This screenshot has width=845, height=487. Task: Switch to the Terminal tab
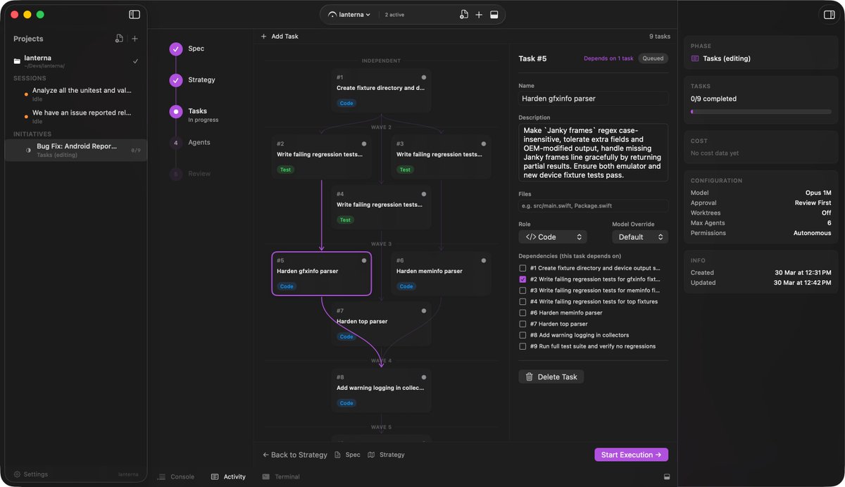click(281, 476)
